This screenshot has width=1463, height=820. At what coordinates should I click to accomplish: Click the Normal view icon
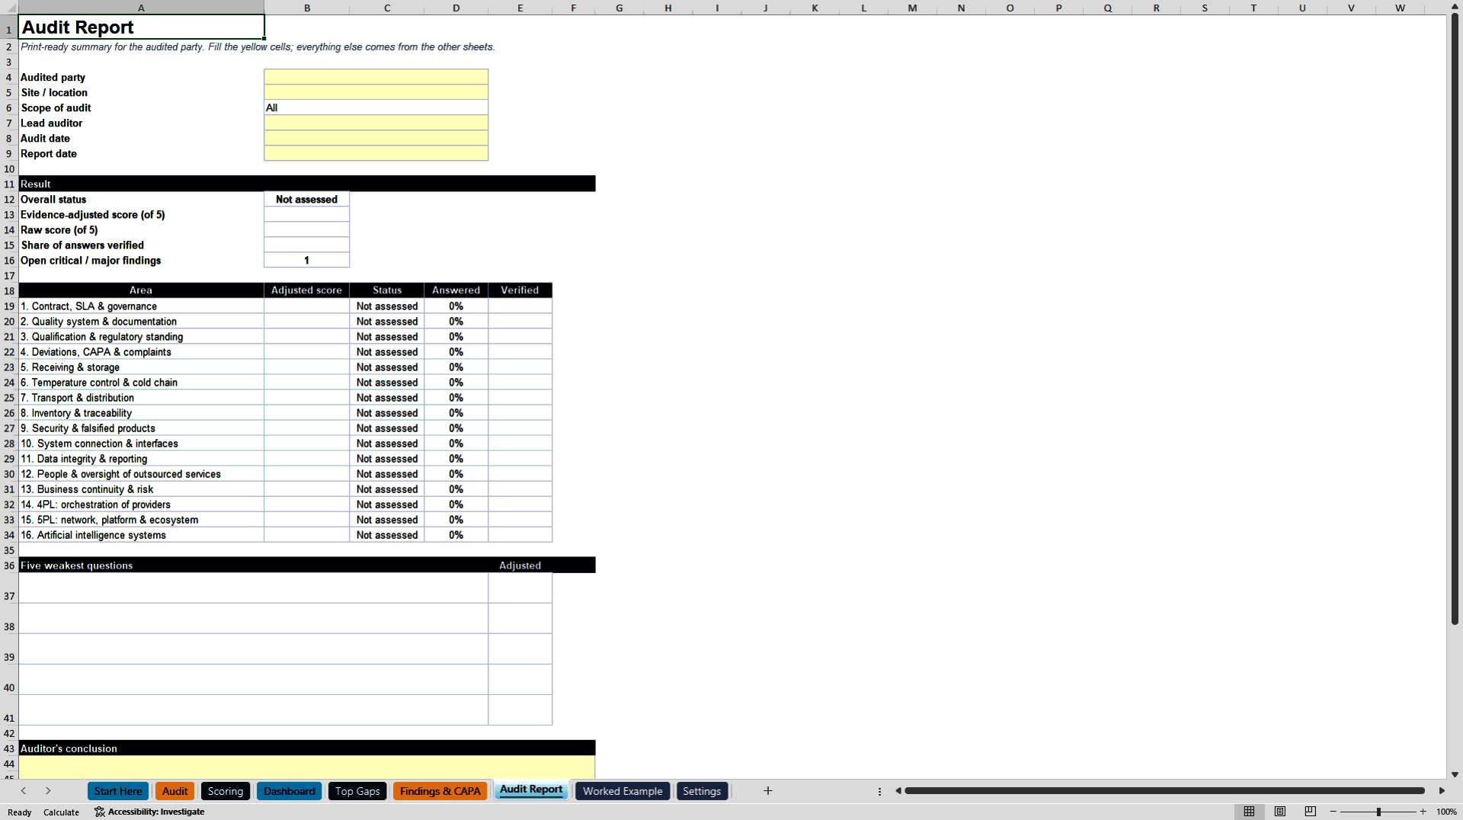point(1249,812)
